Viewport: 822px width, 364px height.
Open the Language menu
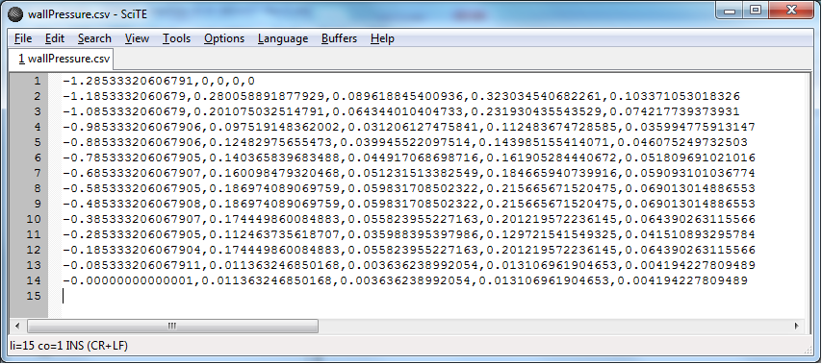point(283,38)
